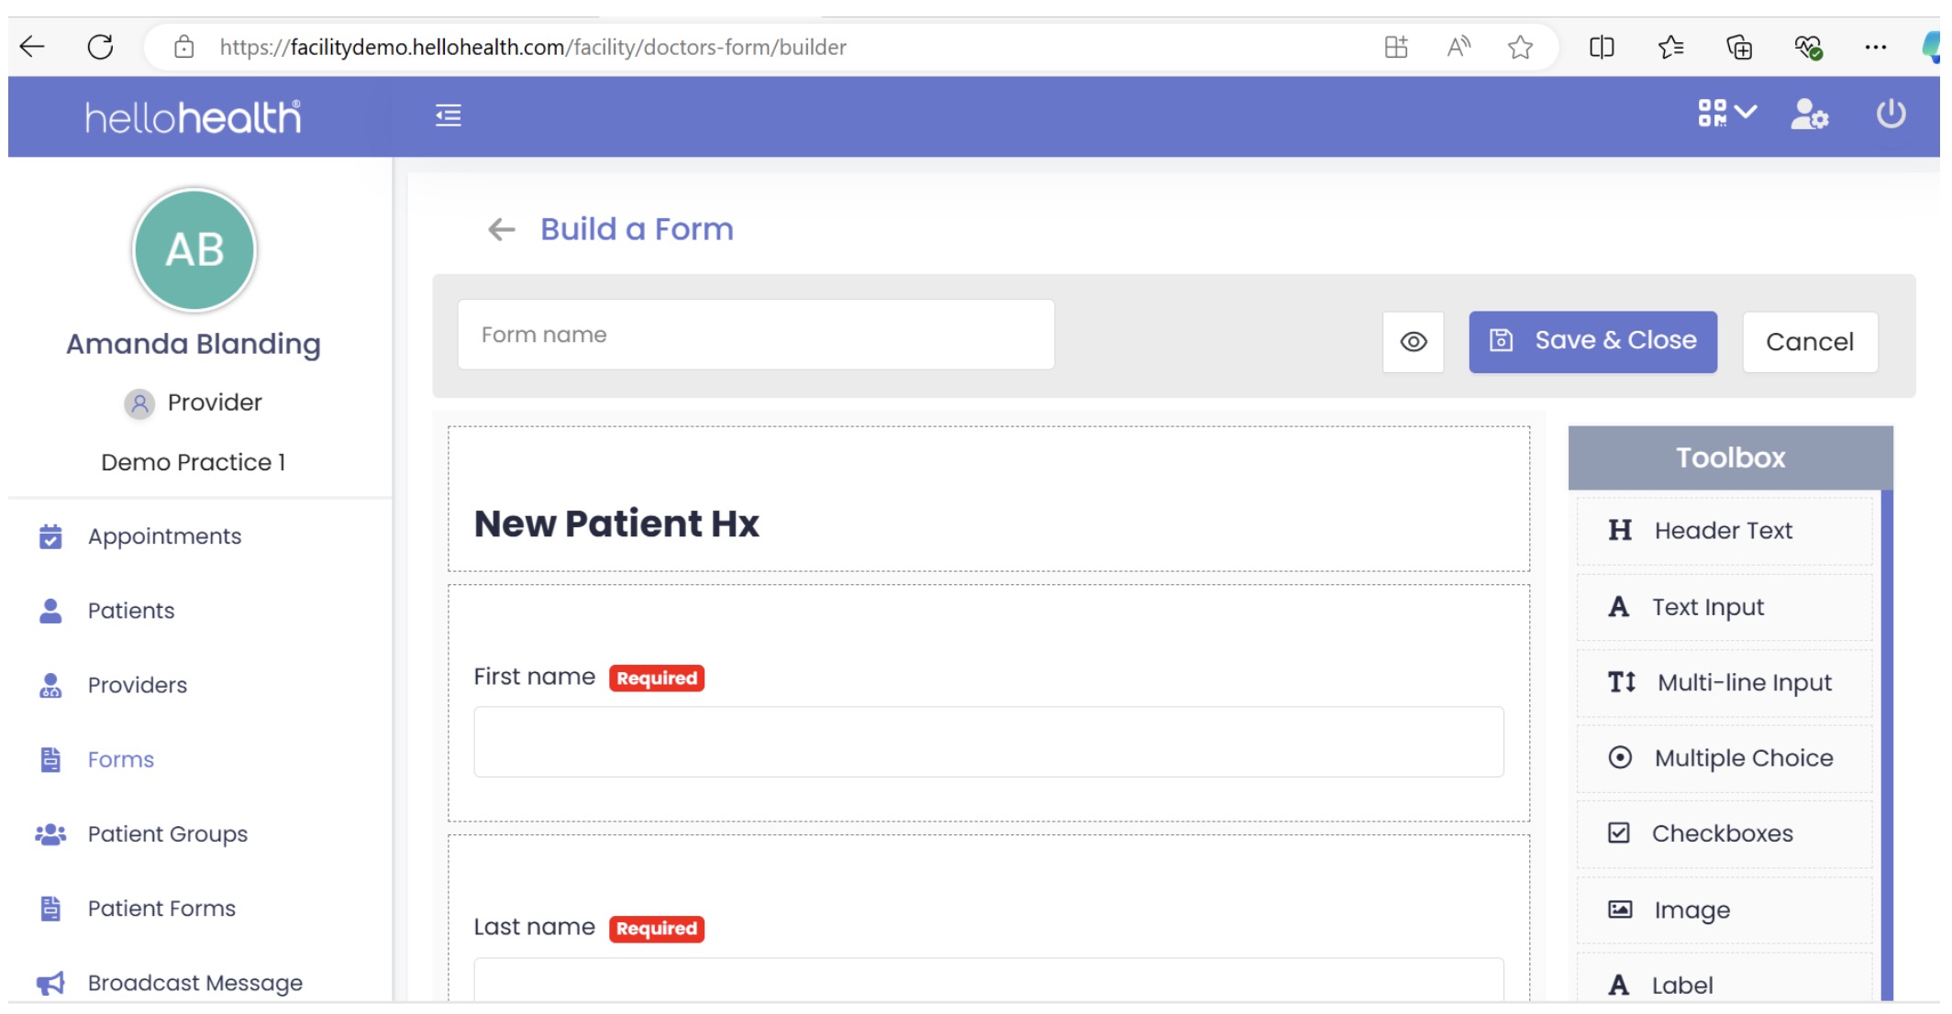Click the Form name input field
The width and height of the screenshot is (1952, 1014).
(x=755, y=335)
